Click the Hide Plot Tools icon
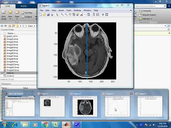 click(103, 15)
